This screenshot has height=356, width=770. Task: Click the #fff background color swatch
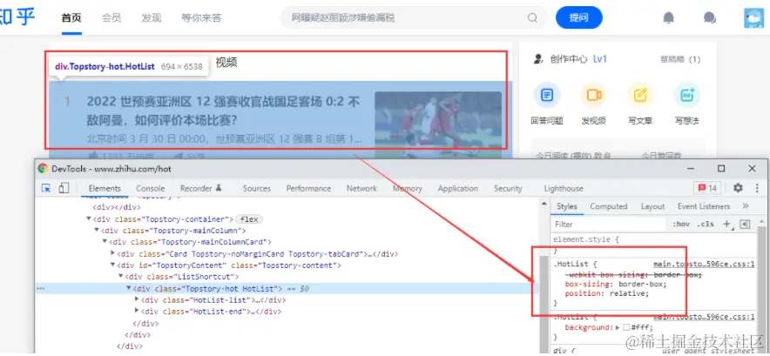626,327
